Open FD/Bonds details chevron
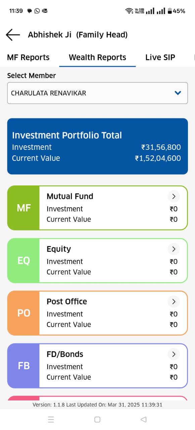Image resolution: width=195 pixels, height=430 pixels. point(174,354)
